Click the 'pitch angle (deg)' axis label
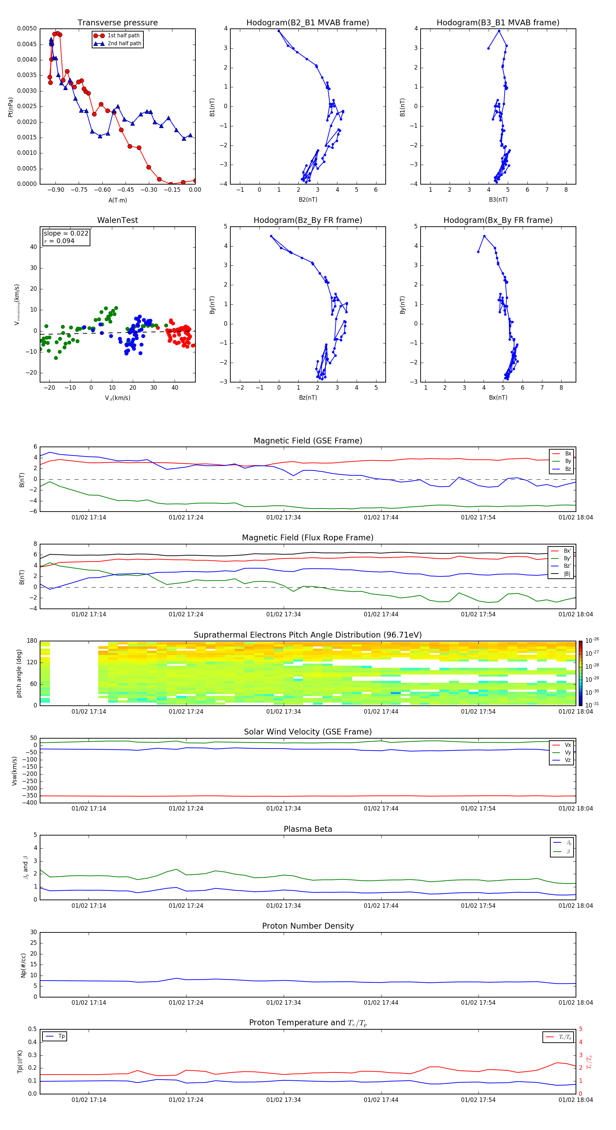 point(19,673)
